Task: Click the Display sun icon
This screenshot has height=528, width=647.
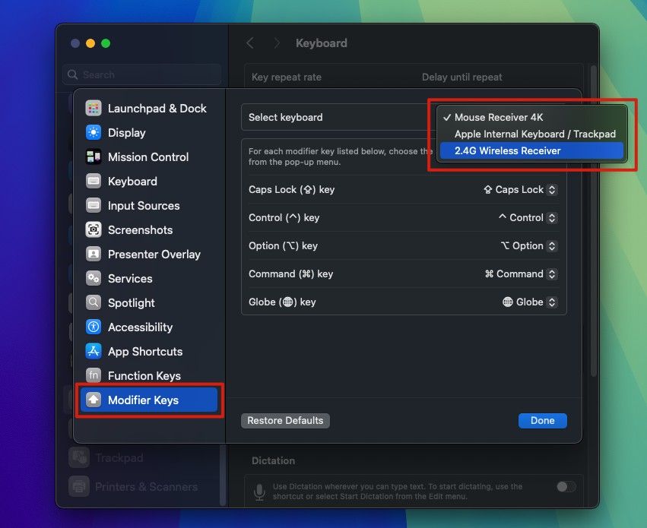Action: coord(94,133)
